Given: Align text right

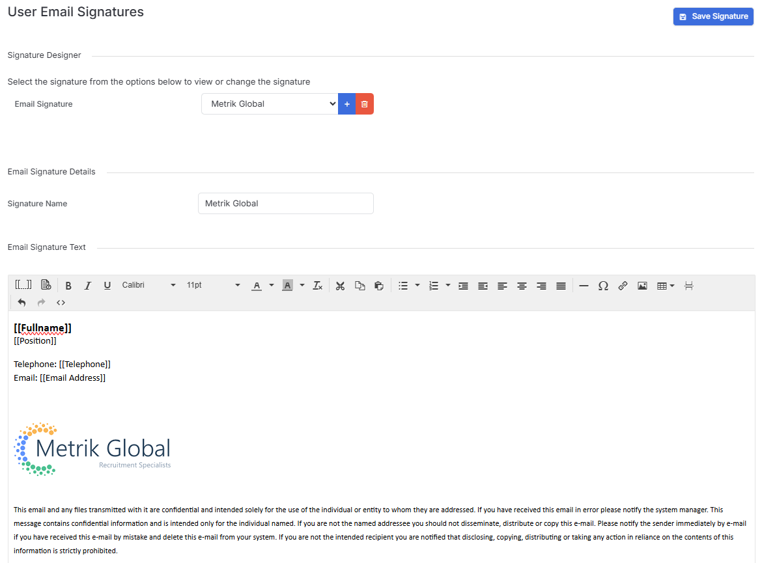Looking at the screenshot, I should coord(541,286).
